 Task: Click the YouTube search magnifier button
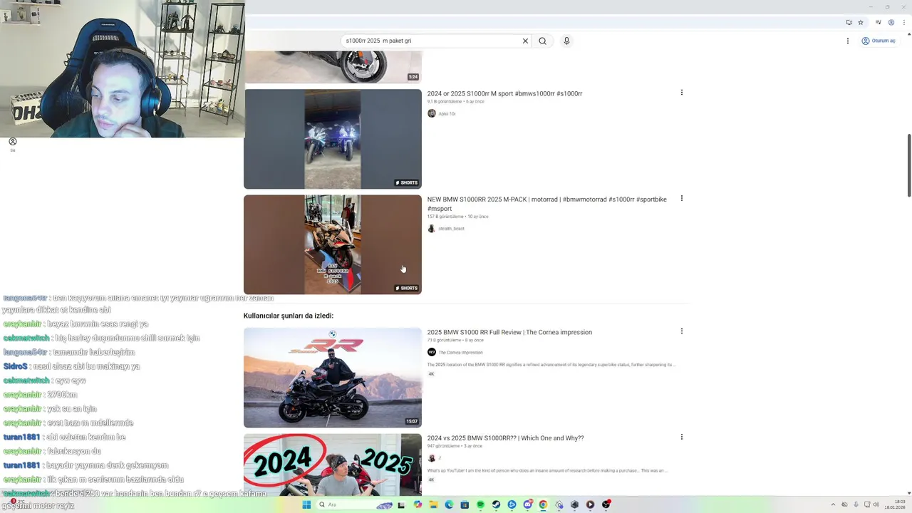tap(542, 41)
